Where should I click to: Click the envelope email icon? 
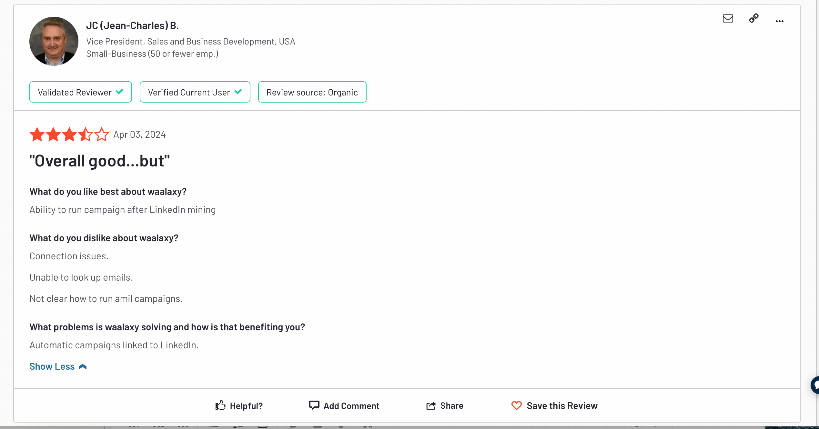pyautogui.click(x=728, y=19)
